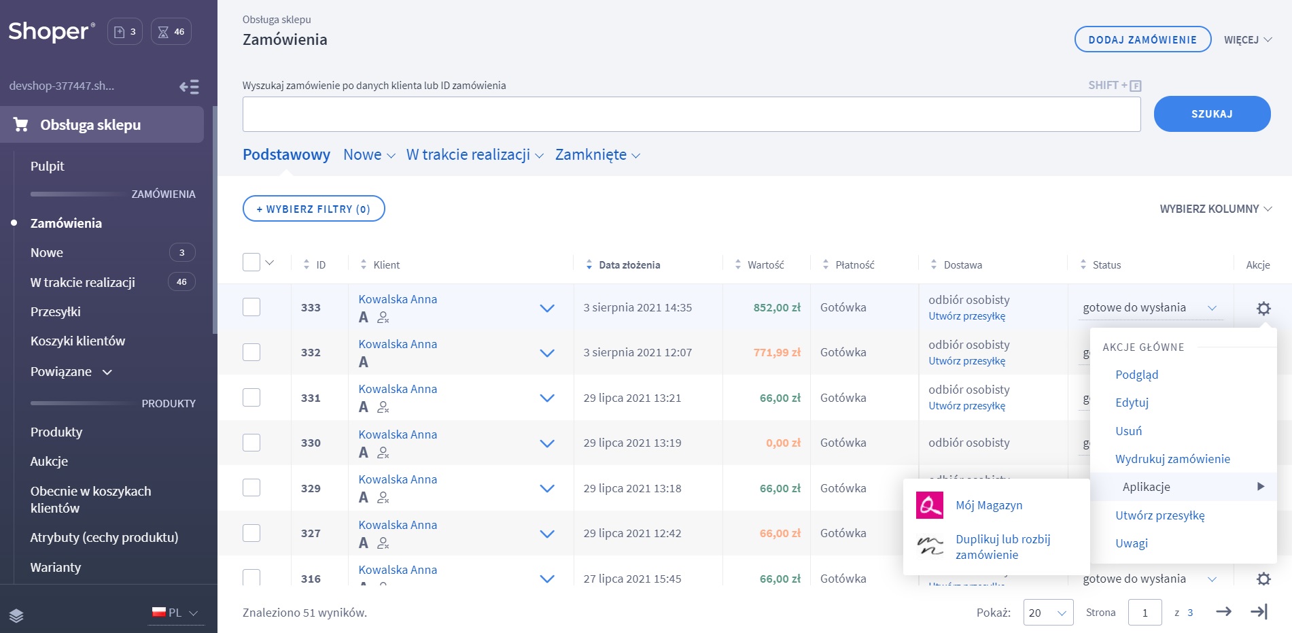Viewport: 1292px width, 633px height.
Task: Sort by Status column arrows
Action: click(x=1083, y=264)
